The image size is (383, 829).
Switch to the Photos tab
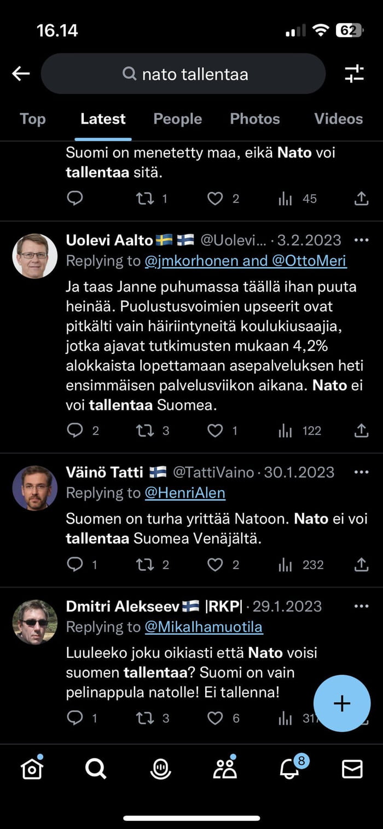(254, 119)
